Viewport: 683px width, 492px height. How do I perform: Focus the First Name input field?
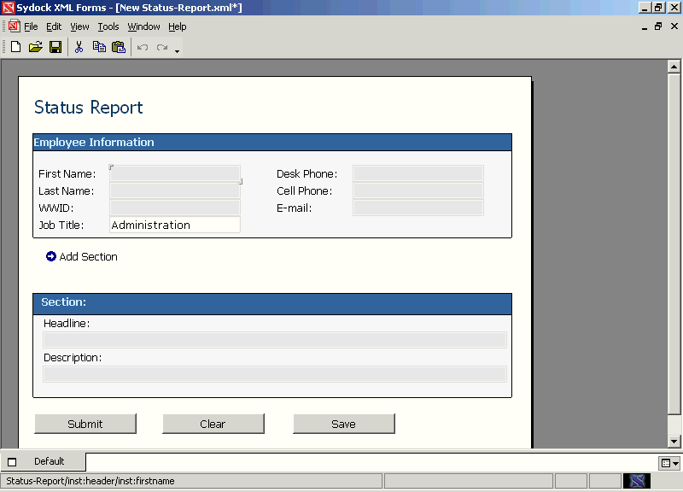tap(175, 173)
